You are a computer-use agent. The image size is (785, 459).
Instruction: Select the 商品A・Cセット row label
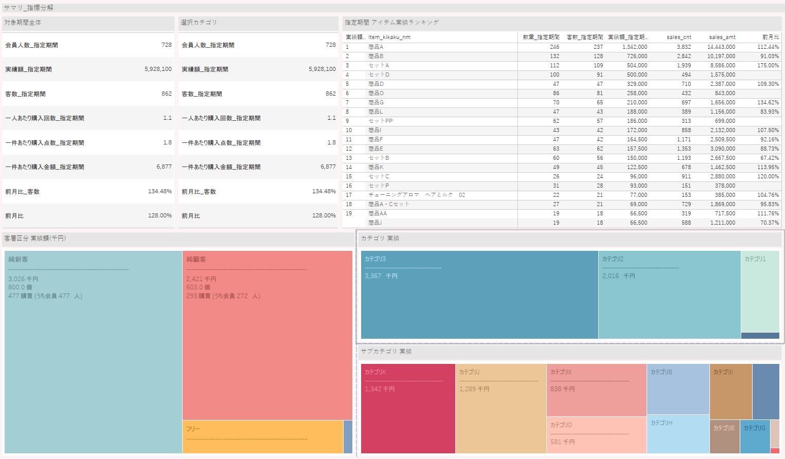point(389,204)
